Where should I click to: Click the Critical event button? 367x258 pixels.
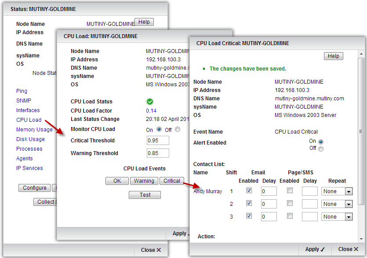[x=172, y=181]
